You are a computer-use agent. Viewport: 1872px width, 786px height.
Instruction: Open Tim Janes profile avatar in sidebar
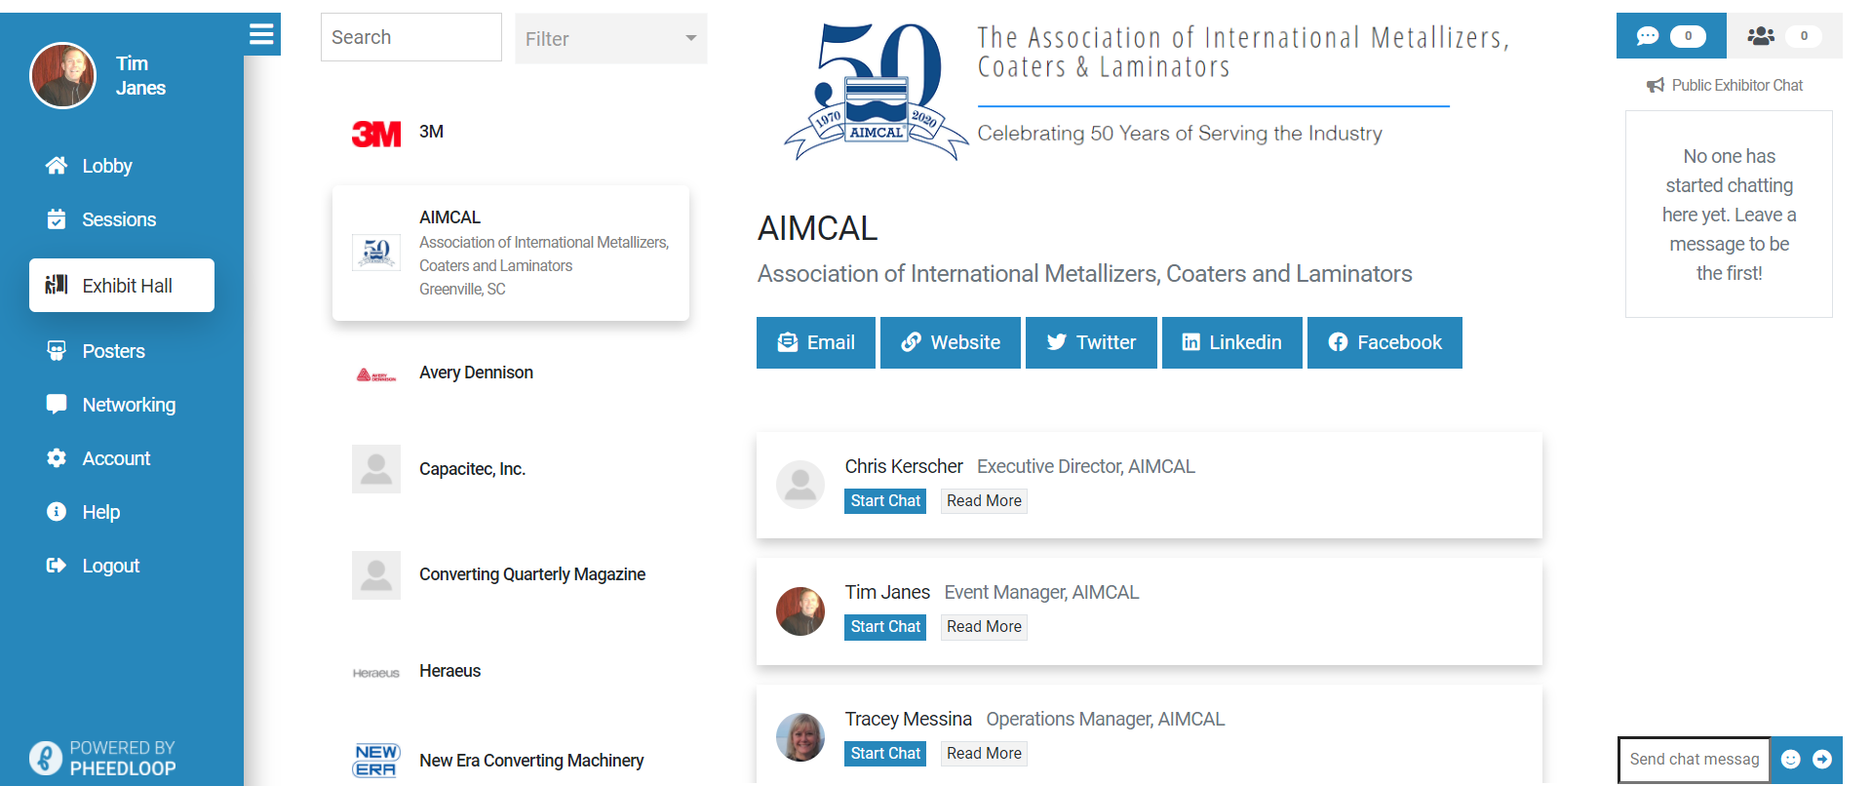[x=63, y=75]
